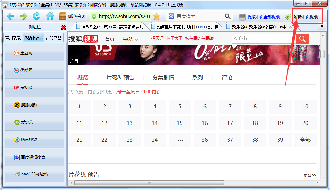Switch to 我的书签 sidebar tab
This screenshot has height=190, width=330.
click(x=54, y=38)
